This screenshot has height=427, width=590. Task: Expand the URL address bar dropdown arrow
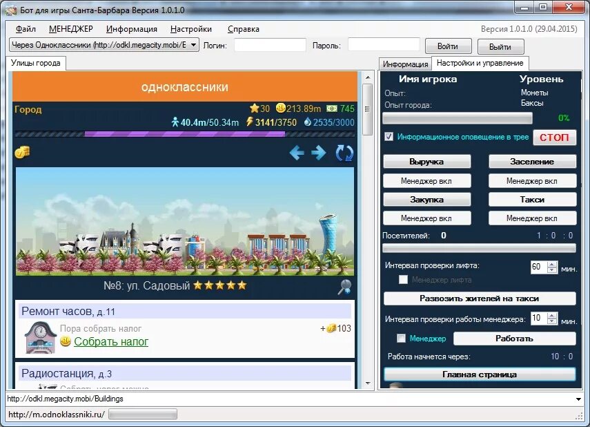(x=578, y=399)
